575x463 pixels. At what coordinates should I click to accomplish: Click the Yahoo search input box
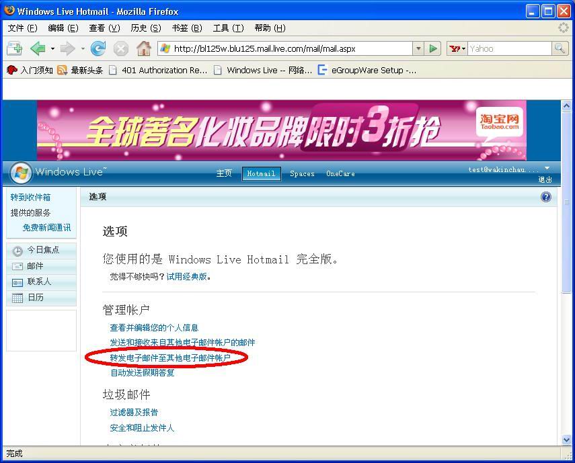pos(509,48)
